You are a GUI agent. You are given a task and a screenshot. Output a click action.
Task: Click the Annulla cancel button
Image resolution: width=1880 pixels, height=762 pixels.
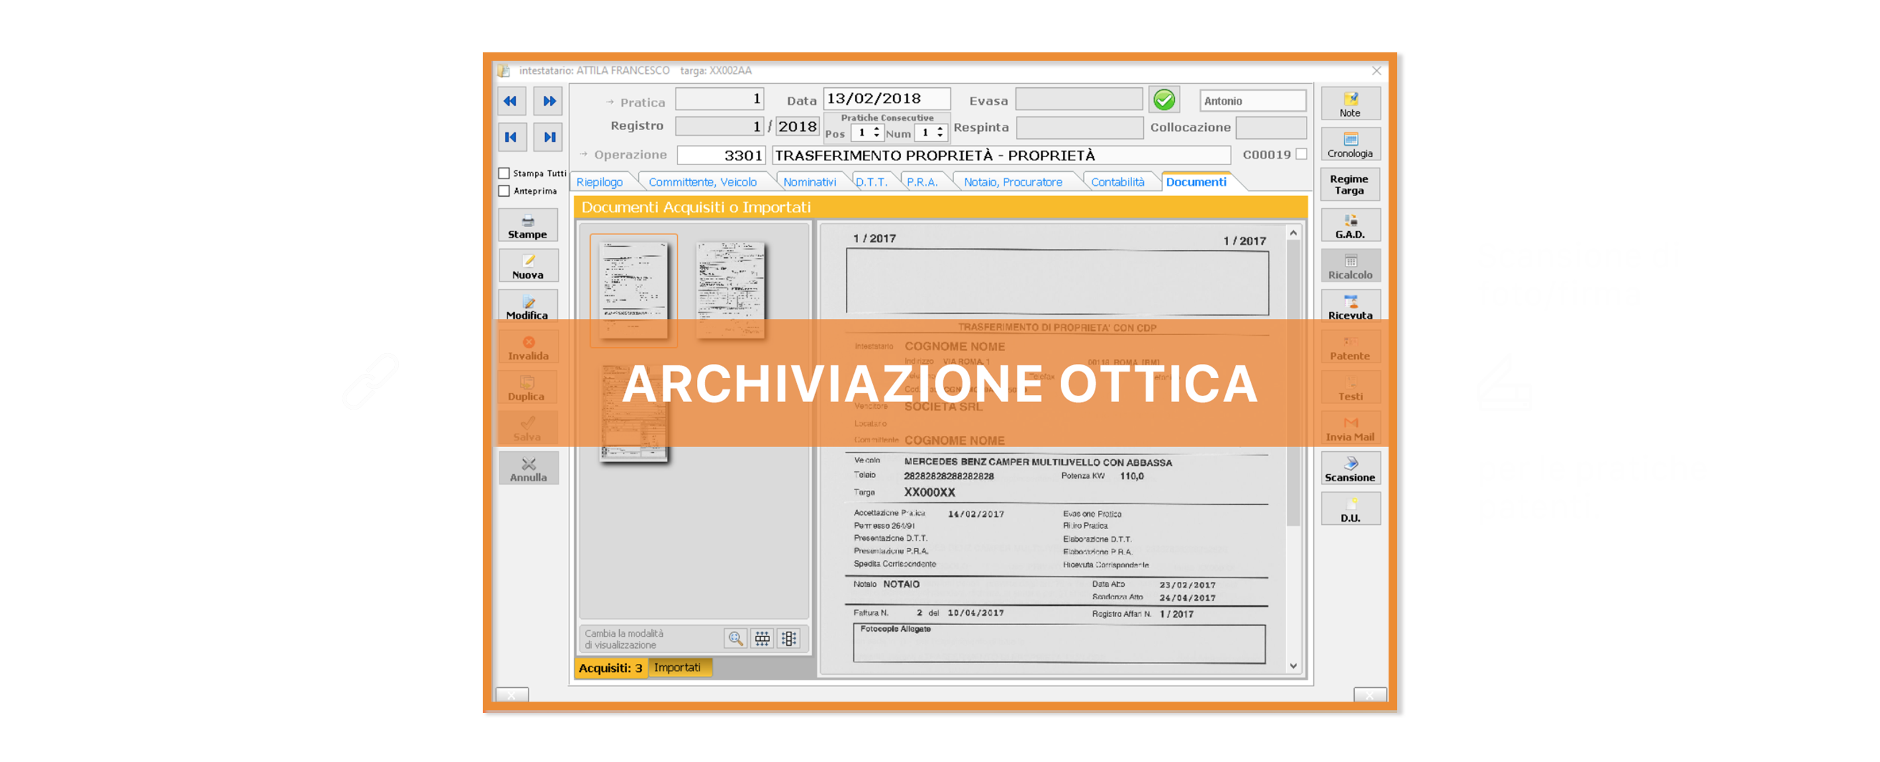528,469
